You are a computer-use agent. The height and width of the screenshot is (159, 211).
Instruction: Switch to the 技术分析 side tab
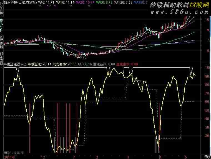pyautogui.click(x=1, y=25)
